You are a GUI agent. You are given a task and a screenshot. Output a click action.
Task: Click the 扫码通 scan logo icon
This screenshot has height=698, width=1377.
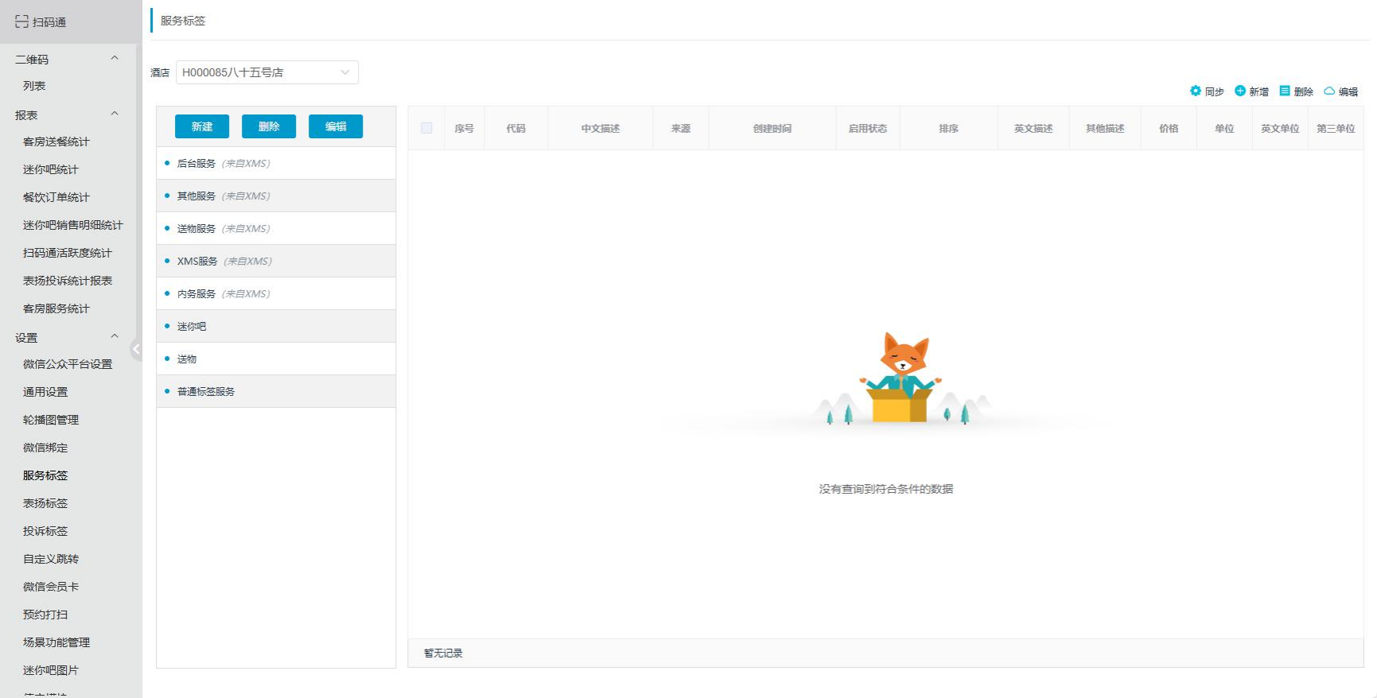click(21, 22)
